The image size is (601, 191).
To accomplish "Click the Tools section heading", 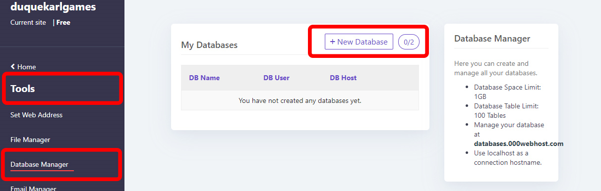I will click(x=23, y=89).
